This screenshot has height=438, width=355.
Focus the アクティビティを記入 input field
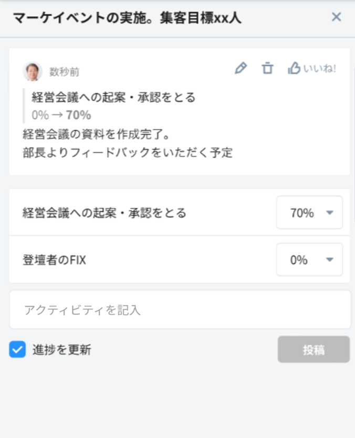(180, 310)
